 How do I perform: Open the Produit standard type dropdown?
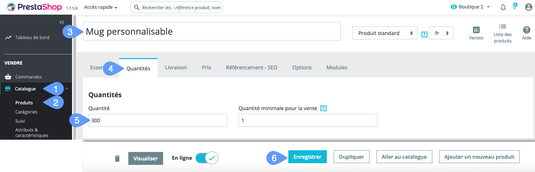click(x=385, y=33)
